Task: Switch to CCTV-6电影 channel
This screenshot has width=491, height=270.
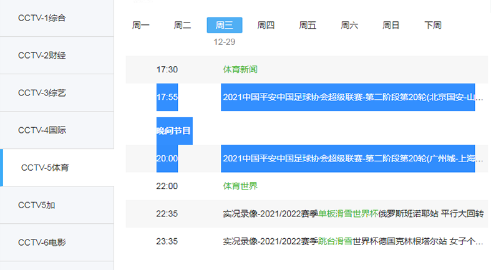Action: click(57, 243)
